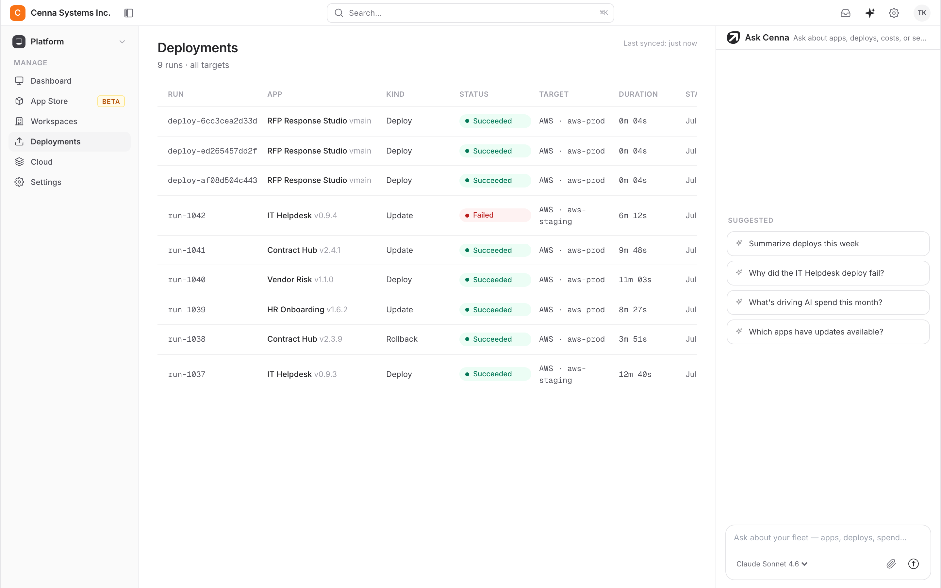Viewport: 941px width, 588px height.
Task: Click the APP column header
Action: 274,94
